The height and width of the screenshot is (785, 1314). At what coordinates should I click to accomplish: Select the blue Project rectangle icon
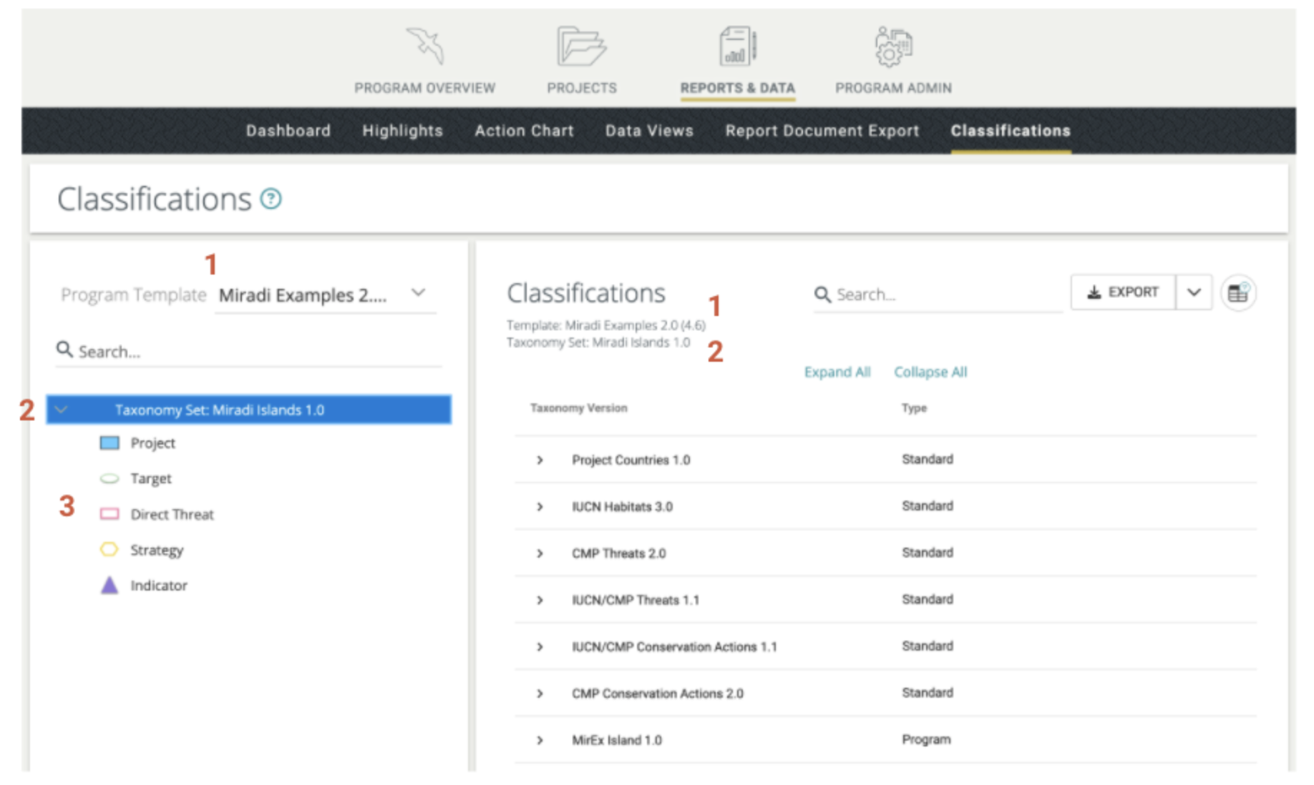(x=109, y=443)
